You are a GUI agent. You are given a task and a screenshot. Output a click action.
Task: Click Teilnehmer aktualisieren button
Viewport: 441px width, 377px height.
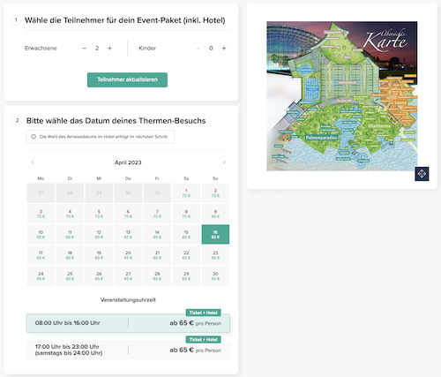127,79
